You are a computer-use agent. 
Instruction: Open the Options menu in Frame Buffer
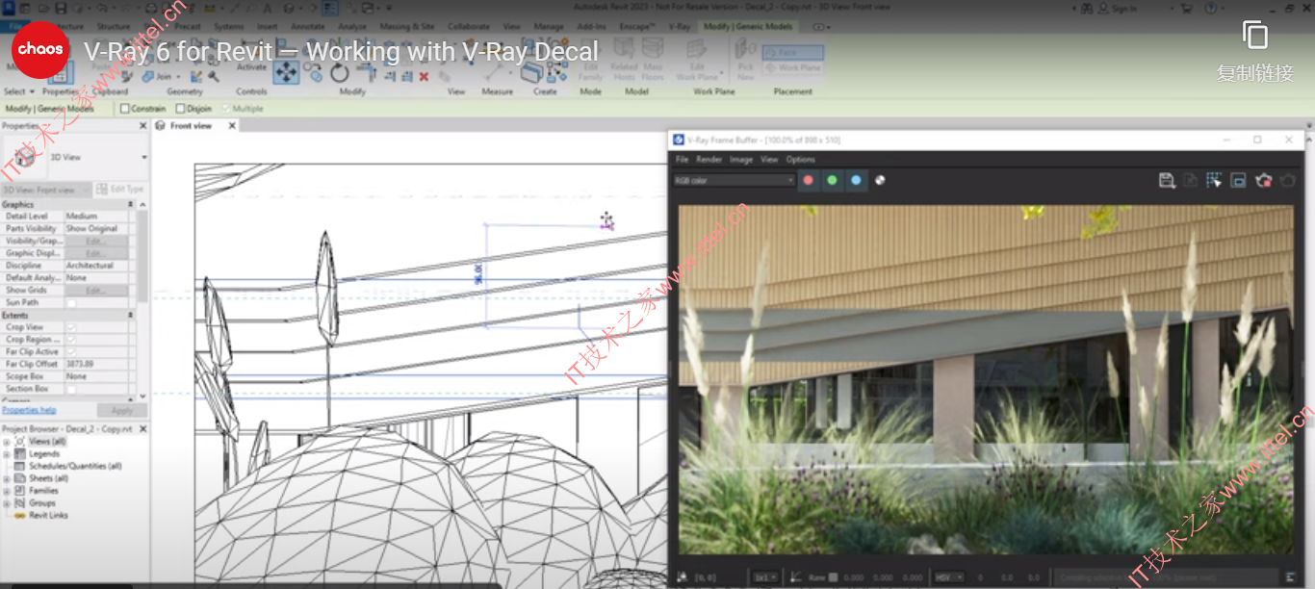(801, 160)
